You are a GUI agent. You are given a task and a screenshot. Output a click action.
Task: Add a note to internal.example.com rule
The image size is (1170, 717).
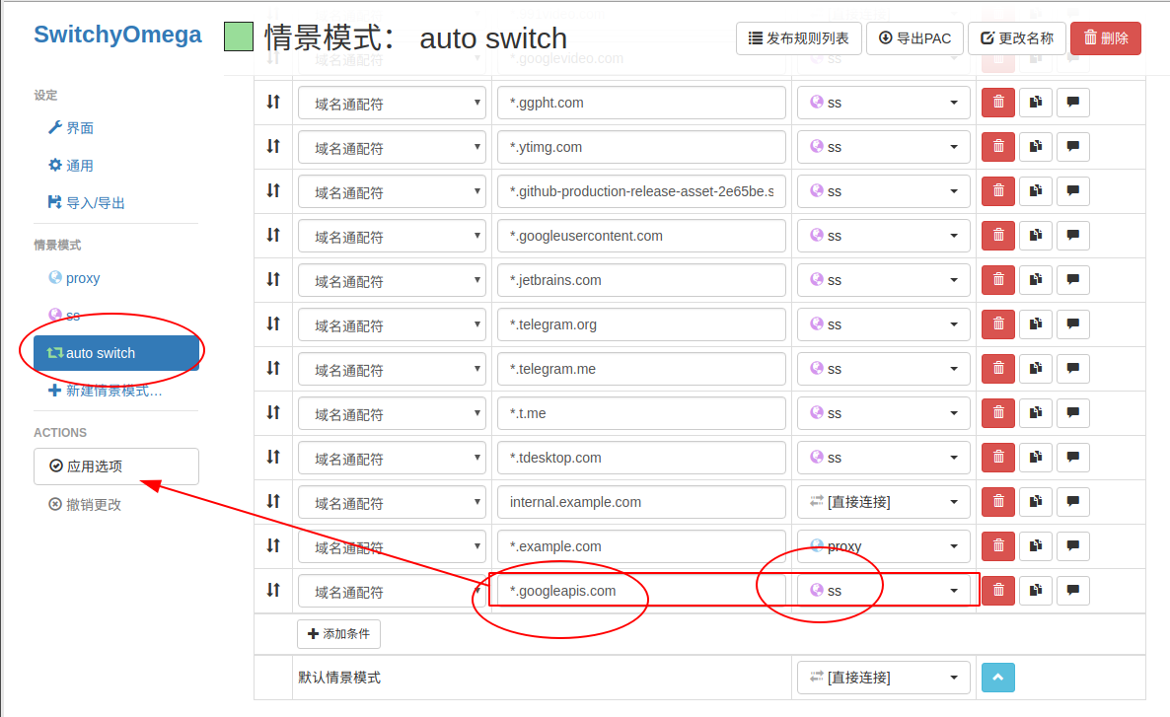pyautogui.click(x=1073, y=501)
